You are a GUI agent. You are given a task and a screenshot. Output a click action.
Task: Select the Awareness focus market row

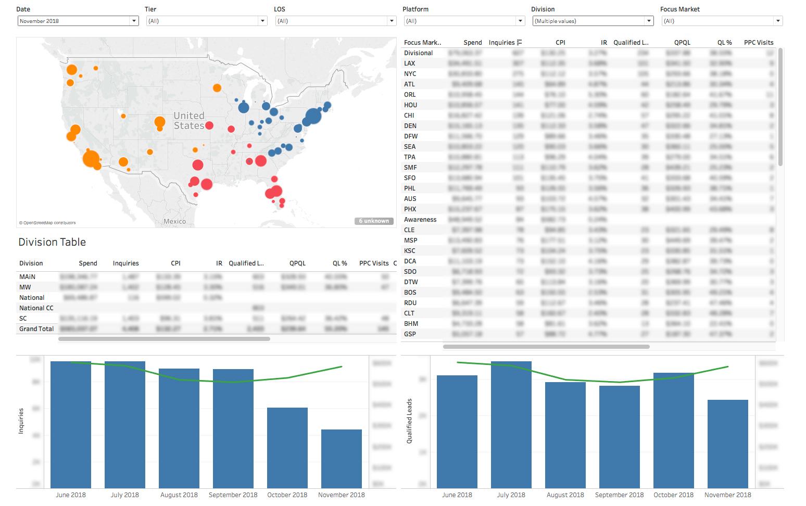point(420,220)
